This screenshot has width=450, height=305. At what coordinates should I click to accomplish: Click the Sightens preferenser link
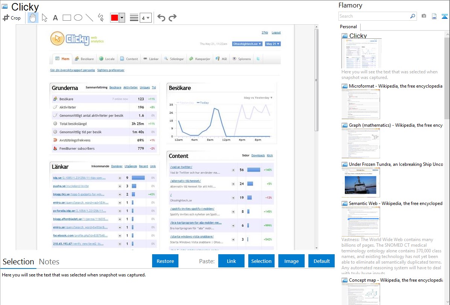pyautogui.click(x=111, y=70)
